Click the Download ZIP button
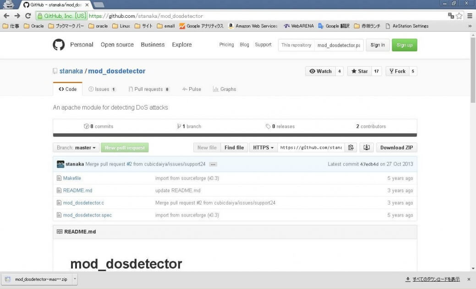The width and height of the screenshot is (476, 289). pyautogui.click(x=396, y=147)
